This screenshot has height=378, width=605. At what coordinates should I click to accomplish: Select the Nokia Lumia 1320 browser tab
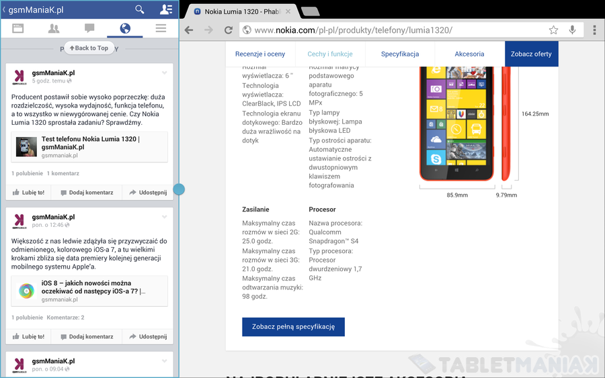pos(241,11)
